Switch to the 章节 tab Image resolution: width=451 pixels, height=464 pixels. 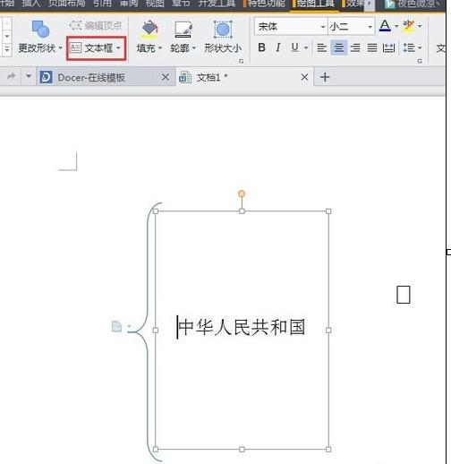click(181, 4)
